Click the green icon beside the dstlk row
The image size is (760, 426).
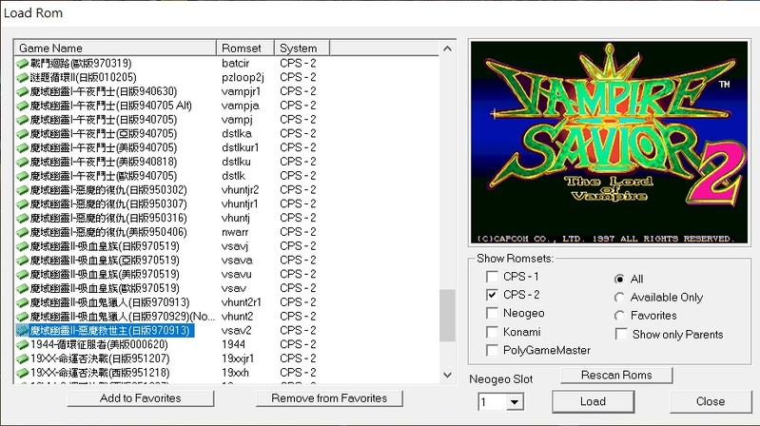[x=22, y=176]
